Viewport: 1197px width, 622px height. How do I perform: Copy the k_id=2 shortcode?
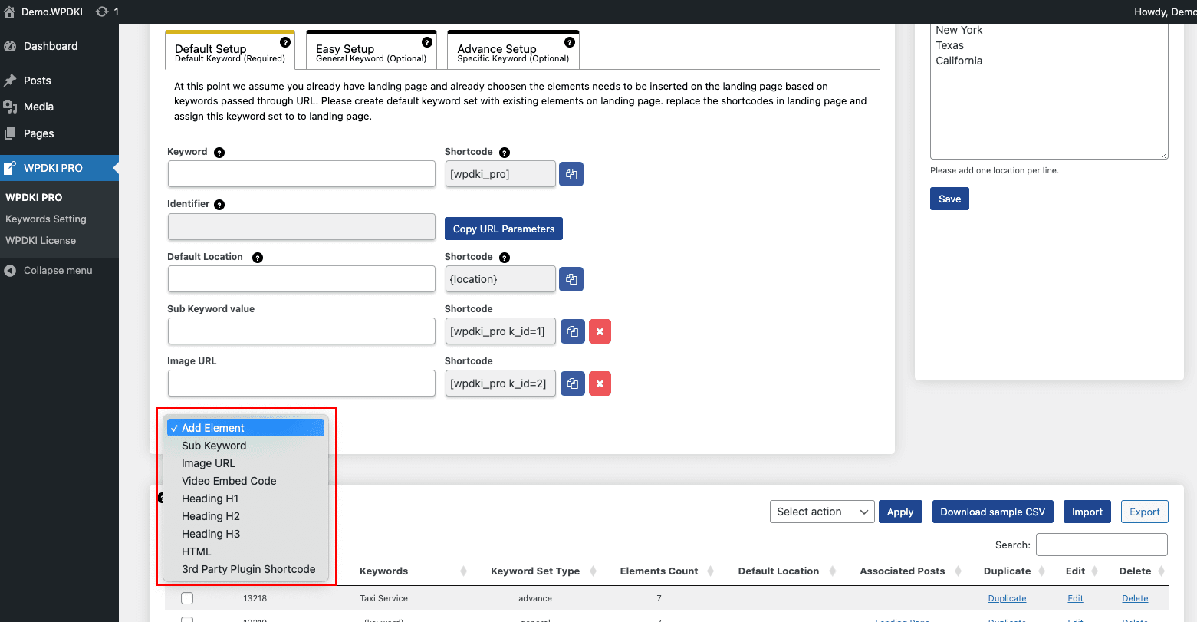pos(573,383)
